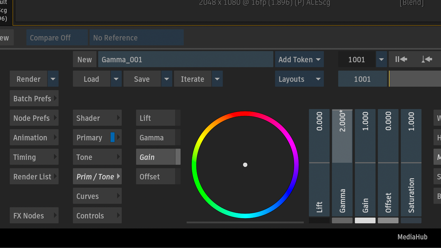Click the Gamma vertical slider
The height and width of the screenshot is (248, 441).
tap(342, 163)
